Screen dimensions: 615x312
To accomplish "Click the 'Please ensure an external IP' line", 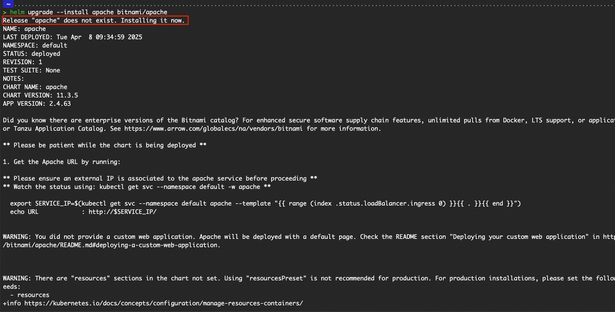I will tap(160, 178).
